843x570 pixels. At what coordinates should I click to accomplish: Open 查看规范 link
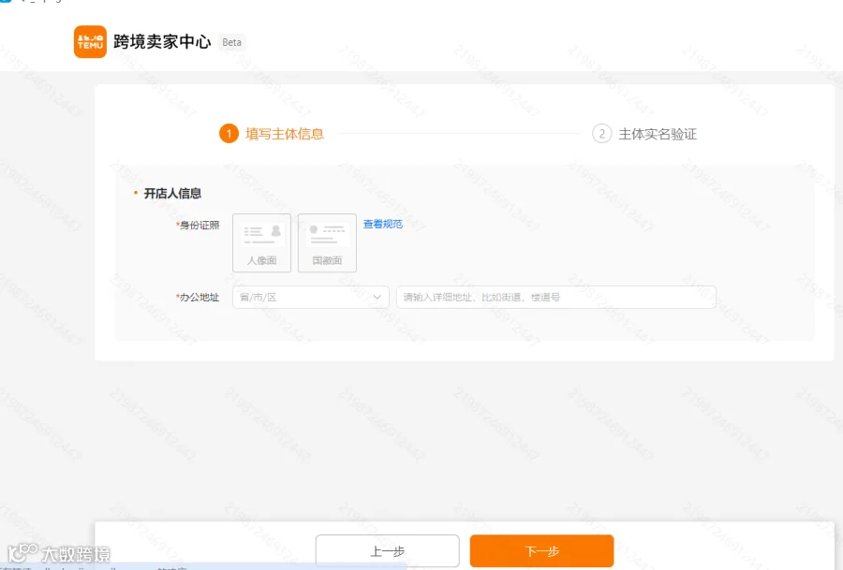point(383,224)
